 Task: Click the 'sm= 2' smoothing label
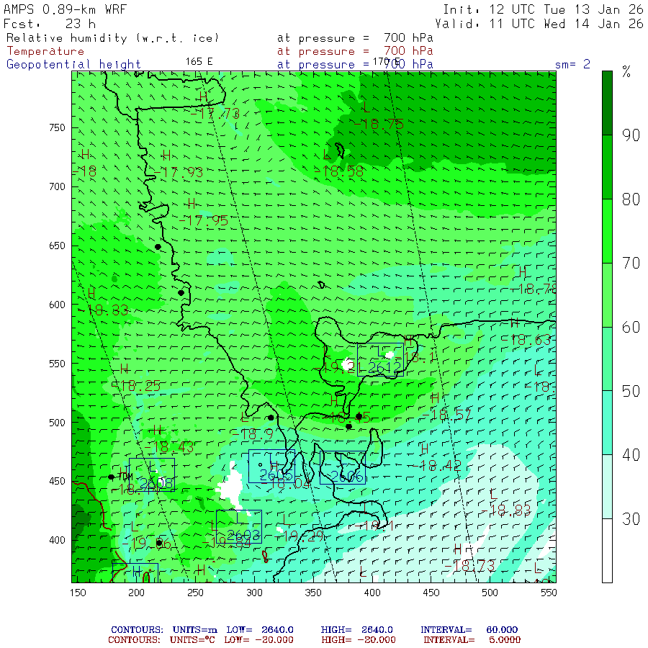pyautogui.click(x=572, y=65)
